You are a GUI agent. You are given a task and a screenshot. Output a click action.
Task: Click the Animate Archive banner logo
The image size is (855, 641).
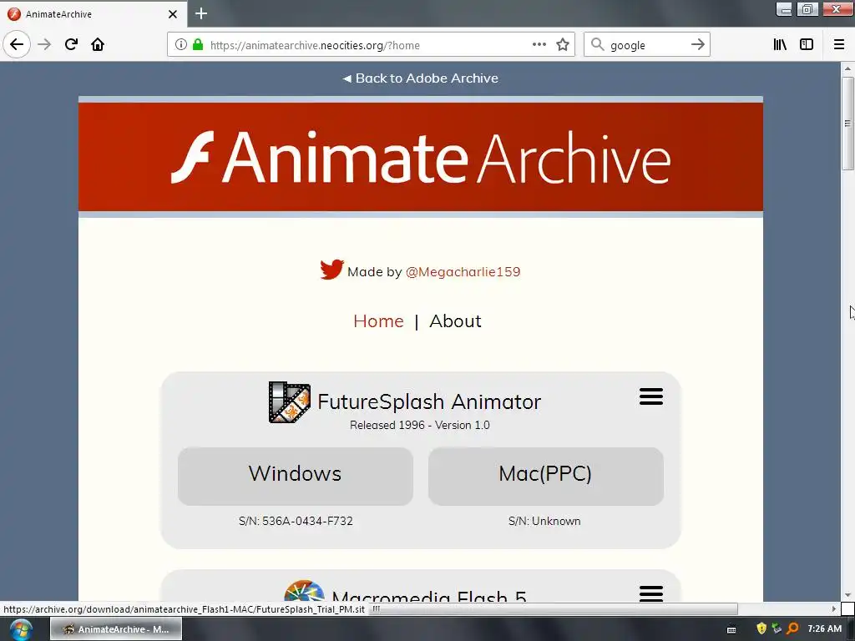(x=421, y=157)
